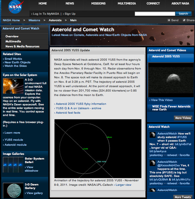The width and height of the screenshot is (195, 199).
Task: Open the ABOUT NASA menu
Action: (180, 4)
